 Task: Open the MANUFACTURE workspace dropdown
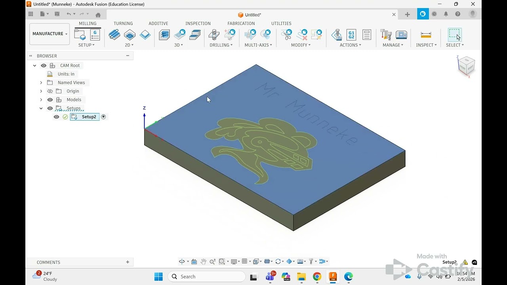point(50,34)
